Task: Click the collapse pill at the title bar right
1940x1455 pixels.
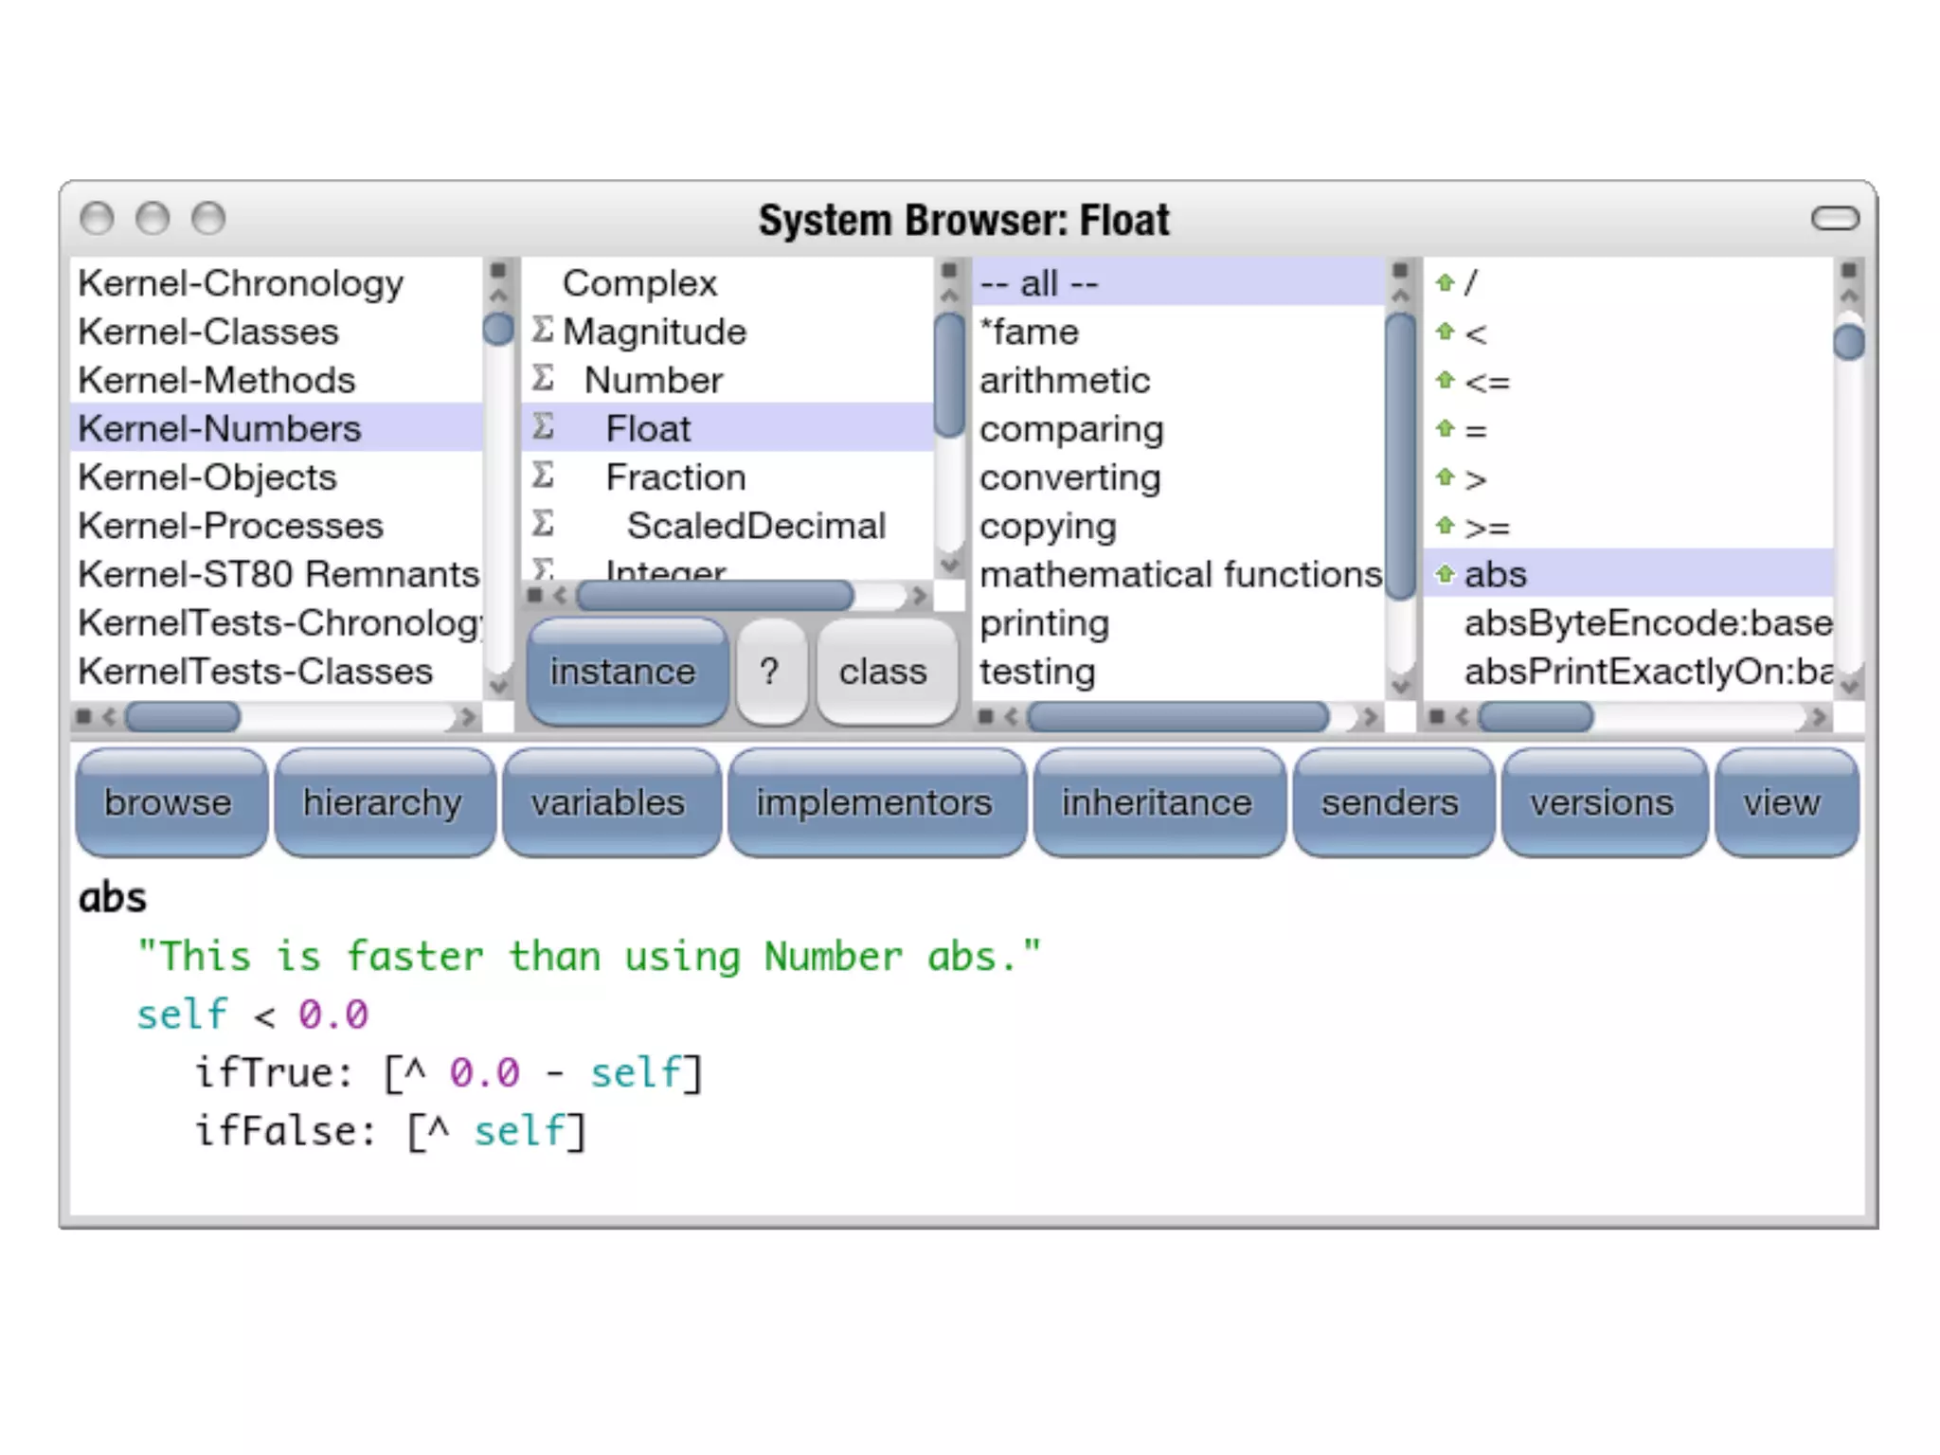Action: (x=1835, y=219)
